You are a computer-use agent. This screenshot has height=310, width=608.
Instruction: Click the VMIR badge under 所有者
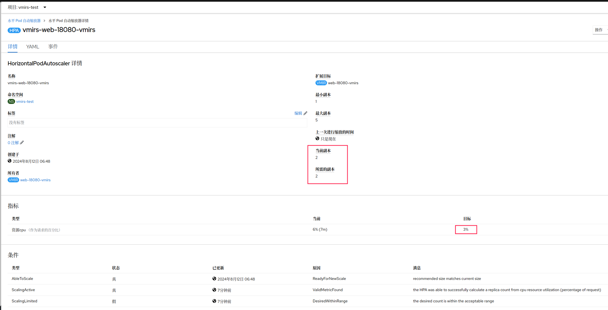[13, 180]
